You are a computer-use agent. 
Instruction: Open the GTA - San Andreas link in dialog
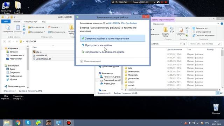pos(129,23)
